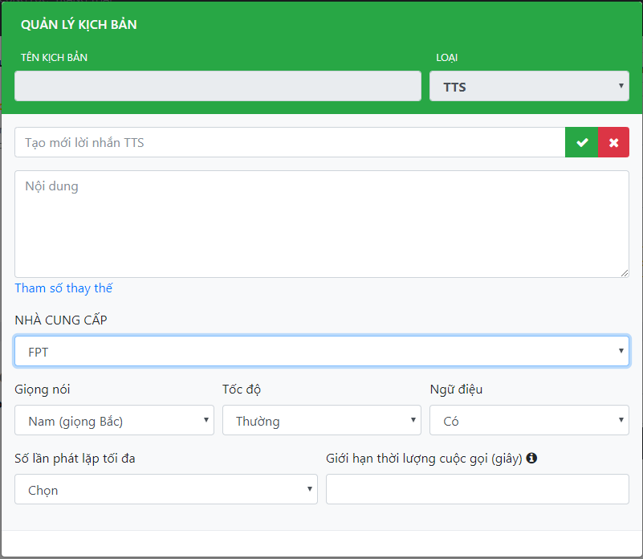Open the Loại dropdown showing TTS
This screenshot has width=643, height=559.
(529, 86)
